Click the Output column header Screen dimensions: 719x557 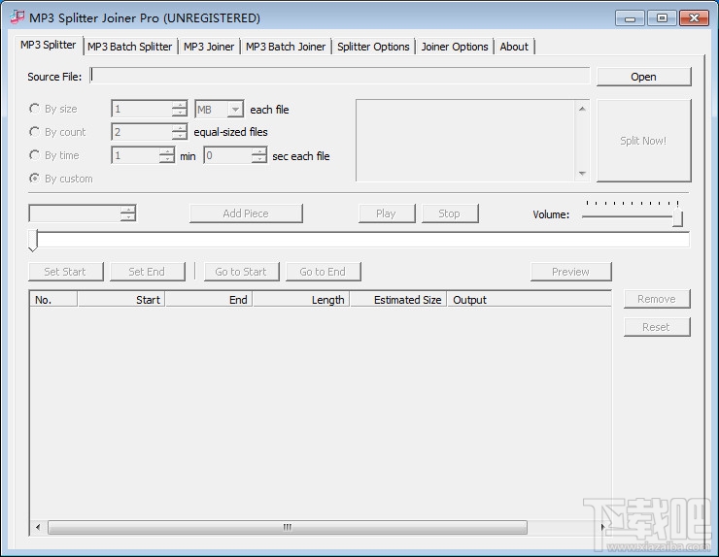pos(530,300)
